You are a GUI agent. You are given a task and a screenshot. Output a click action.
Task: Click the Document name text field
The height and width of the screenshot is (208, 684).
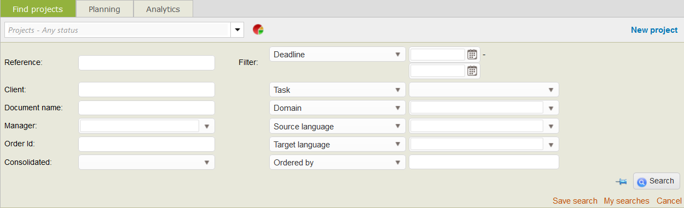[147, 108]
